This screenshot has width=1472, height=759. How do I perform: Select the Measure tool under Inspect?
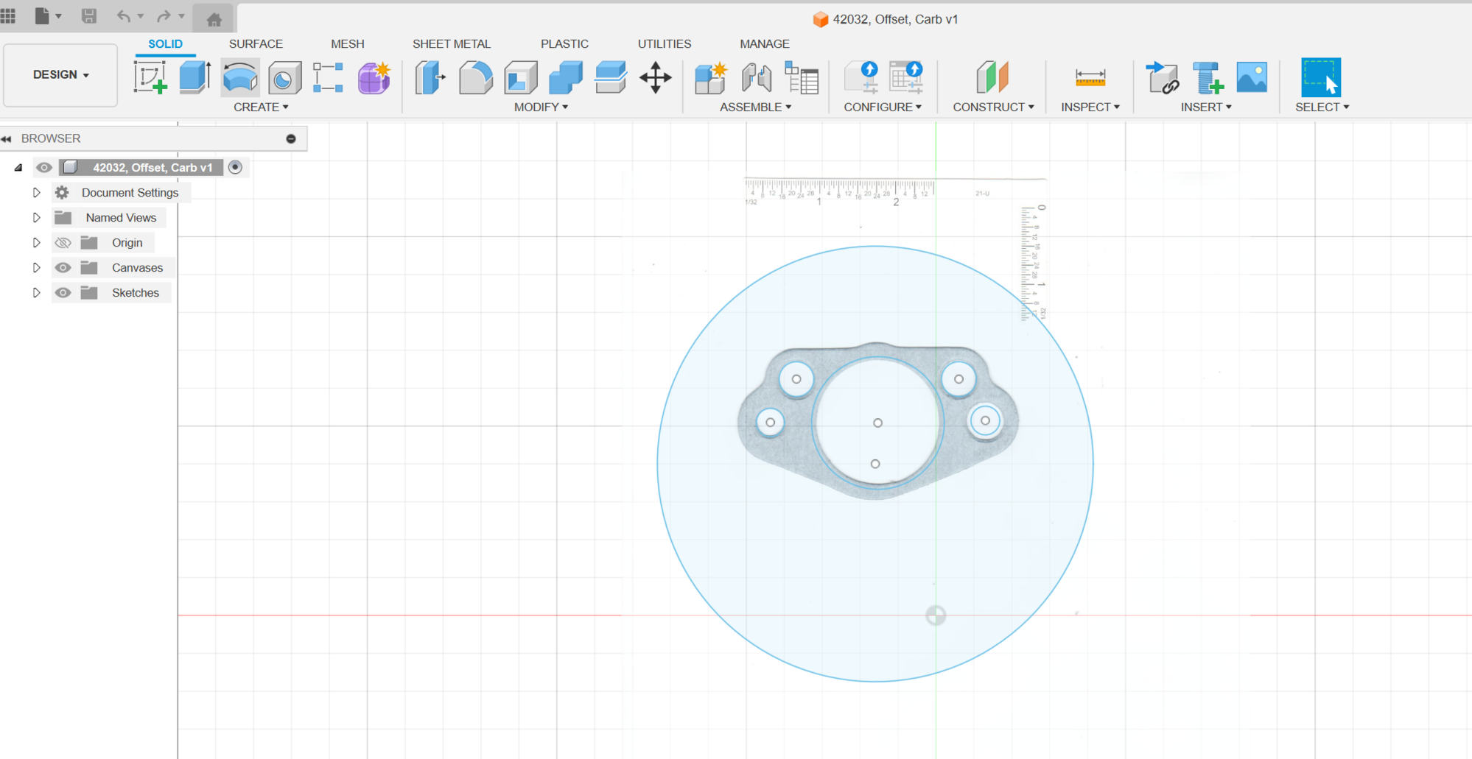1090,77
